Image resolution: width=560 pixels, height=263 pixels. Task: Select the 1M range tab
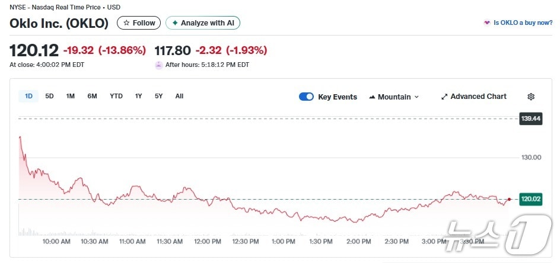tap(70, 96)
